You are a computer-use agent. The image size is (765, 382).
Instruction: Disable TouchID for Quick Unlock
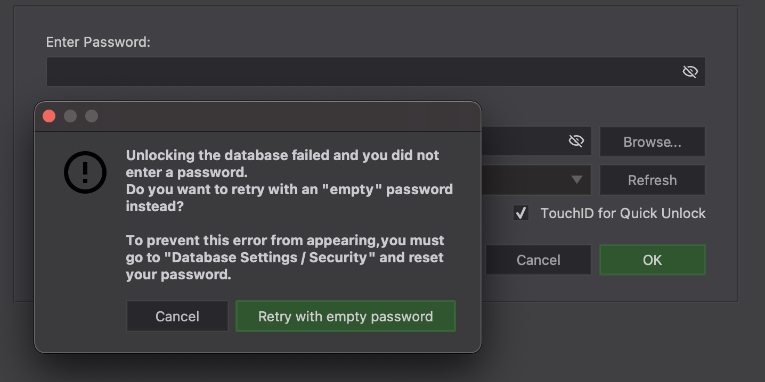tap(520, 213)
